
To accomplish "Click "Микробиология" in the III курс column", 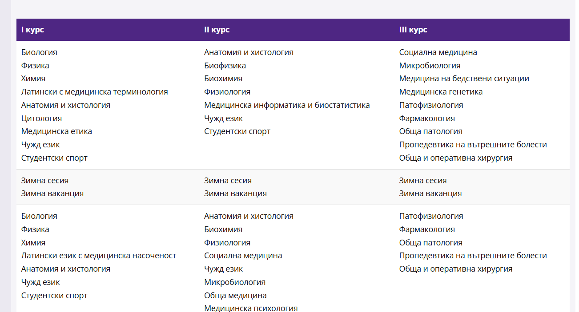I will click(430, 66).
